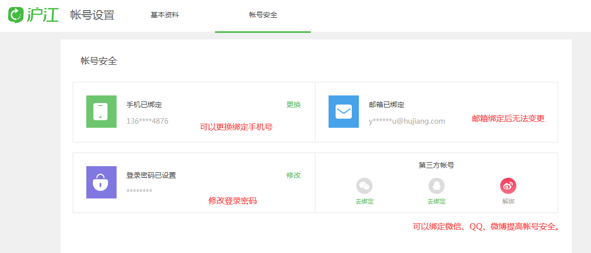Select the QQ penguin account icon
This screenshot has width=591, height=253.
[x=437, y=186]
